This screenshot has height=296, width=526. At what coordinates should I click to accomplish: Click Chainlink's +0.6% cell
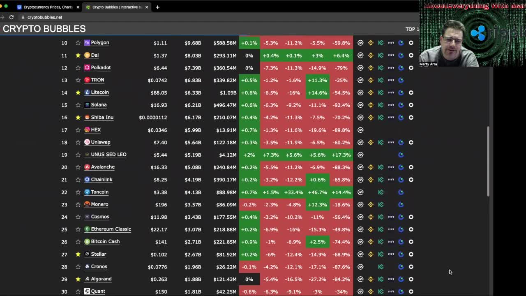[x=317, y=180]
